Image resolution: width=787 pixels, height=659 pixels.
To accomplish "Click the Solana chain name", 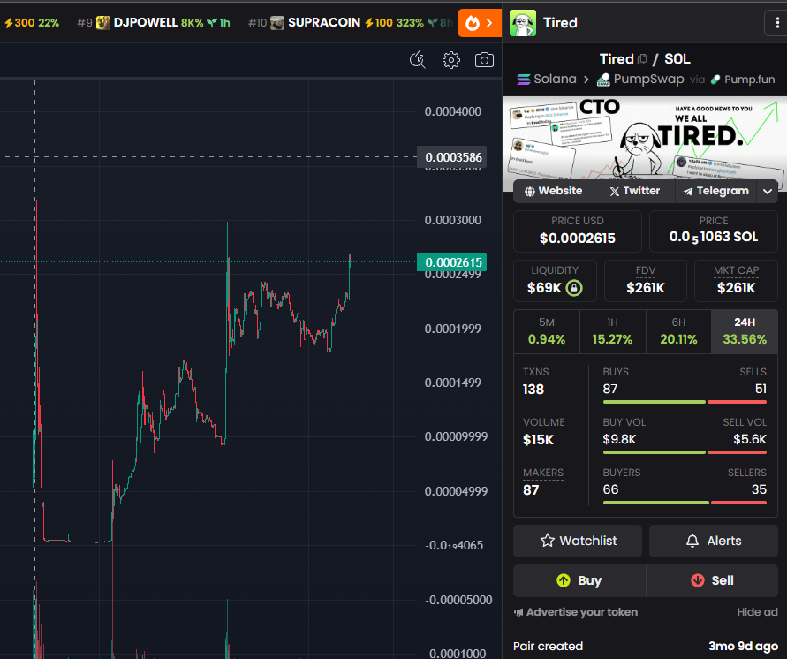I will (x=555, y=80).
